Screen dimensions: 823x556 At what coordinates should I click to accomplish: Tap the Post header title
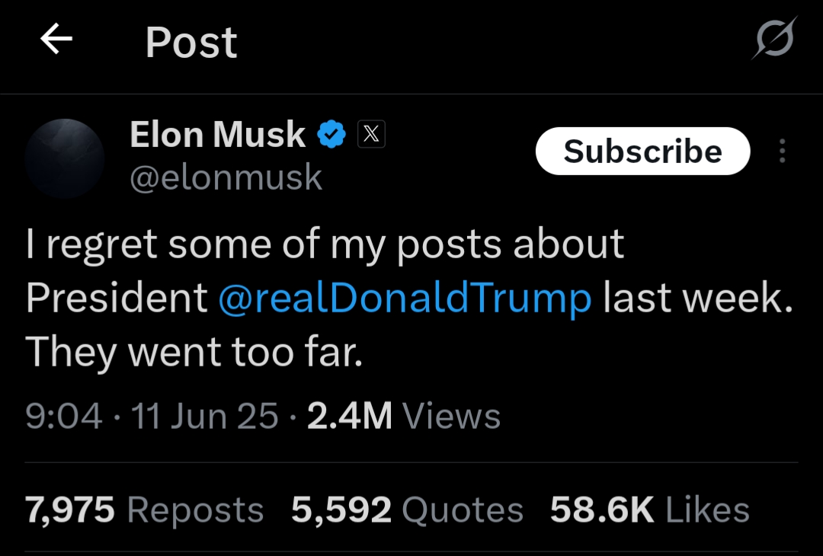(x=191, y=42)
